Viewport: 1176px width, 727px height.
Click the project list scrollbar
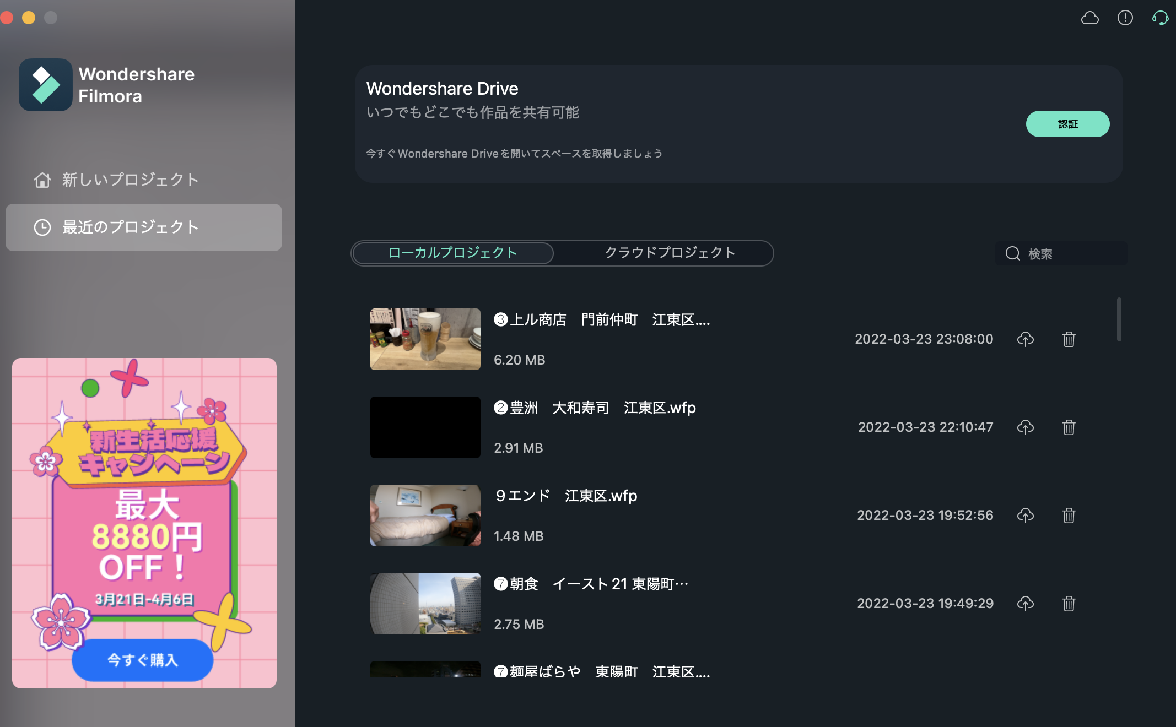tap(1119, 319)
